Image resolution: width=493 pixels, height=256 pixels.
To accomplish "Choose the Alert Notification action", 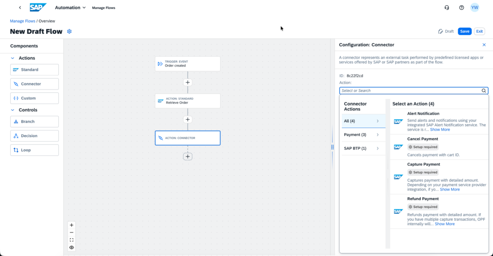I will point(439,122).
